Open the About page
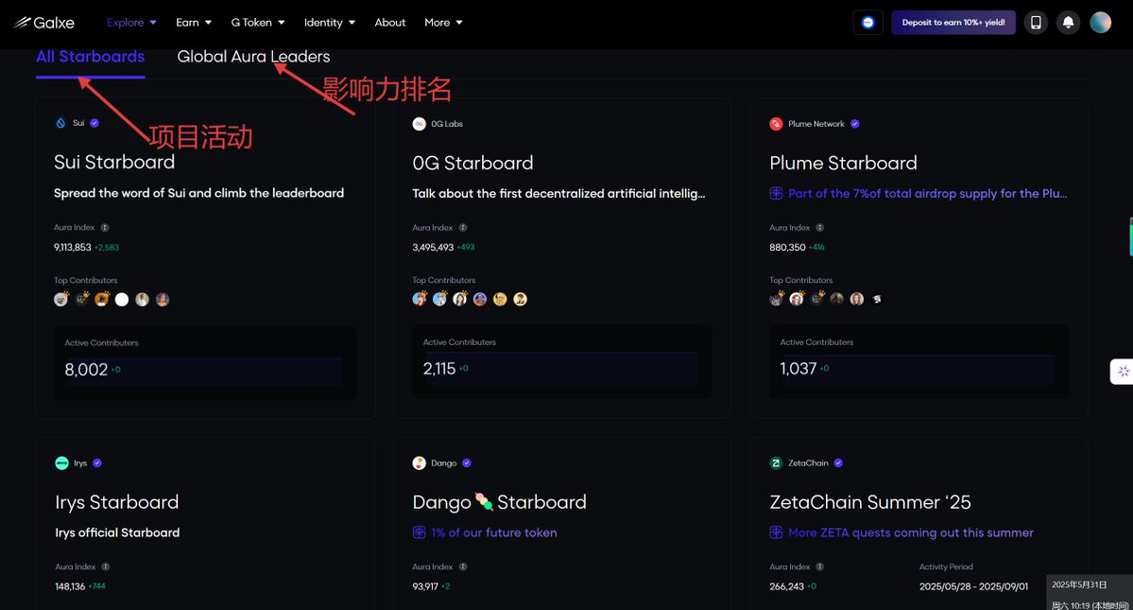The height and width of the screenshot is (610, 1133). [390, 23]
